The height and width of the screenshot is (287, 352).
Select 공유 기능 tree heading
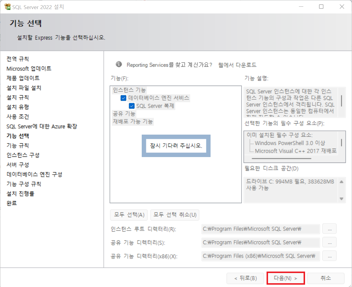(x=124, y=114)
